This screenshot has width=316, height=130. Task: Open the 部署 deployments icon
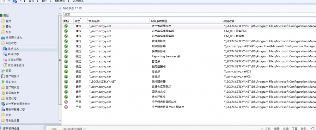point(3,71)
